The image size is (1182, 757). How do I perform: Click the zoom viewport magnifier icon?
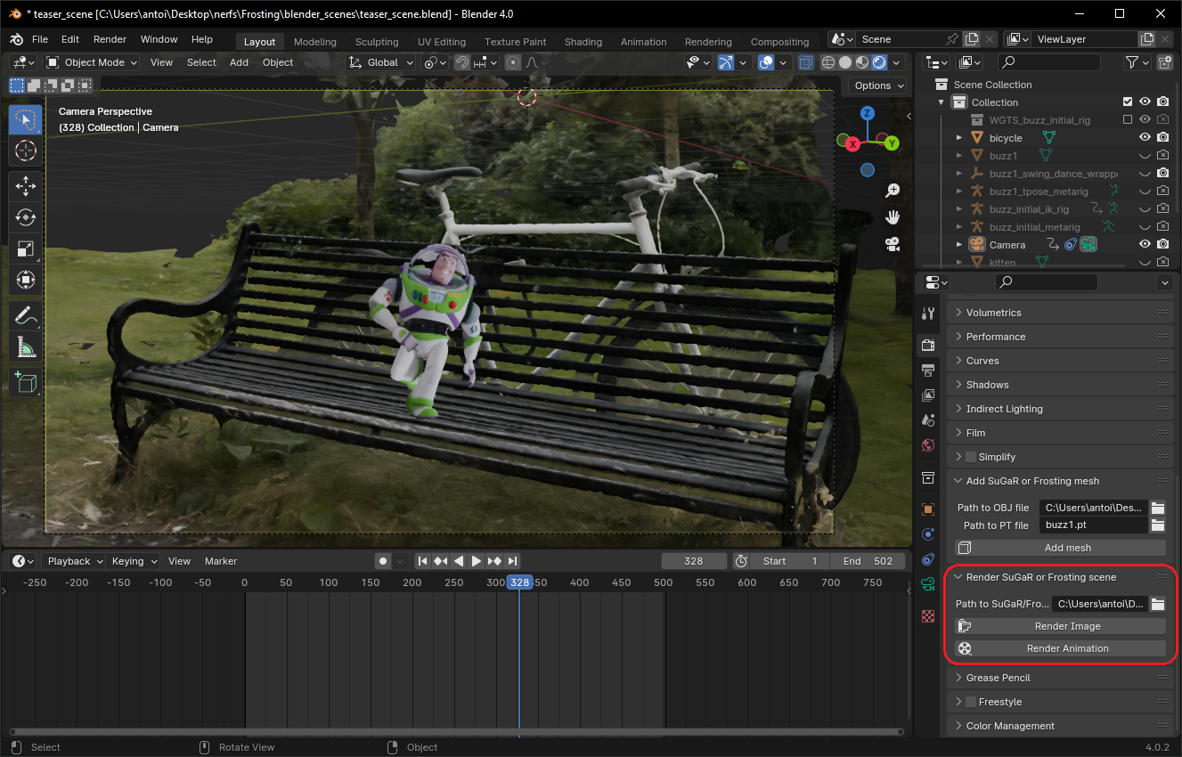tap(893, 191)
